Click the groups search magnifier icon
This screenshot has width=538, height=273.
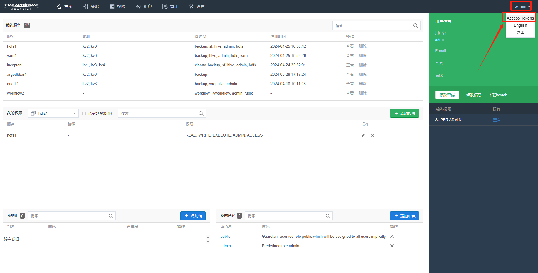[x=111, y=216]
